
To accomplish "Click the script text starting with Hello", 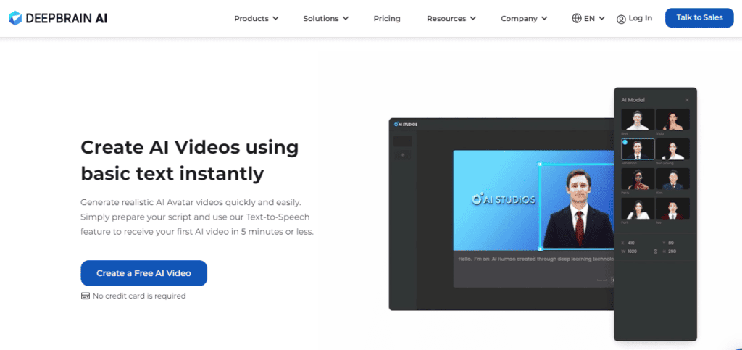I will click(535, 259).
